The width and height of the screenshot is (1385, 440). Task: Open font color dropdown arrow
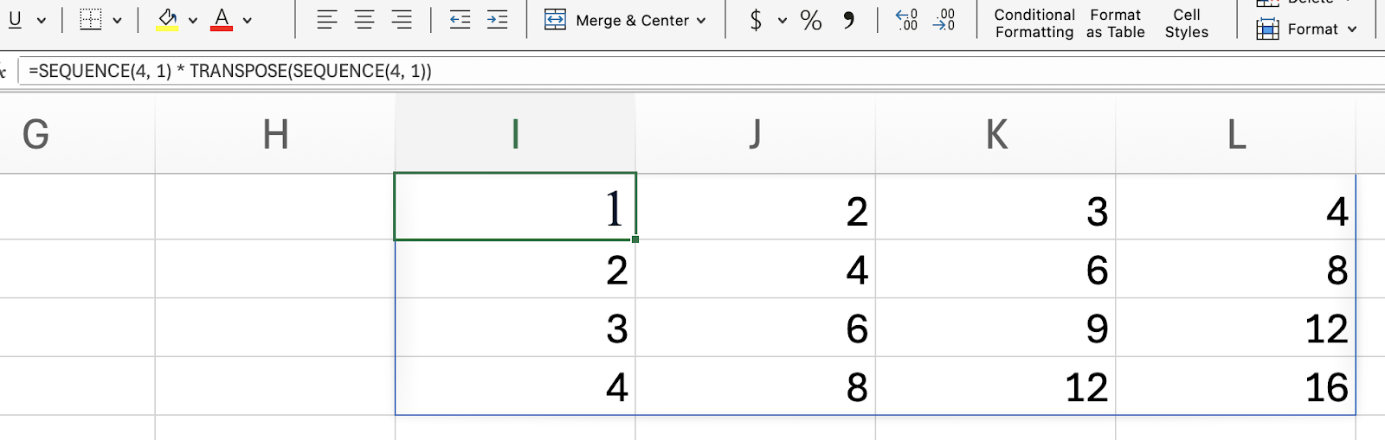click(x=248, y=20)
